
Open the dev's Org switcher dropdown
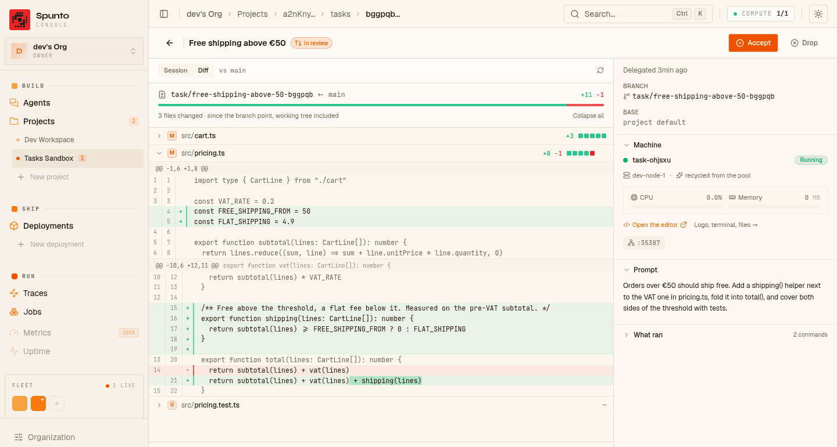pyautogui.click(x=74, y=51)
